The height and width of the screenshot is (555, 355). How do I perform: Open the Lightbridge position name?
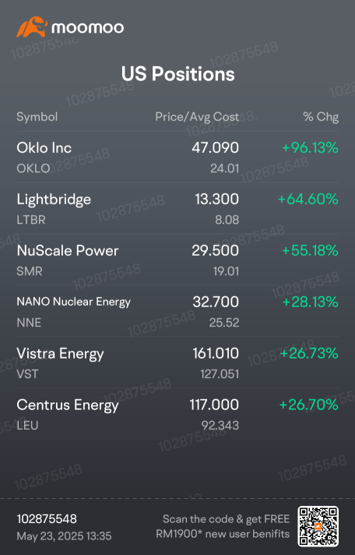(x=54, y=200)
